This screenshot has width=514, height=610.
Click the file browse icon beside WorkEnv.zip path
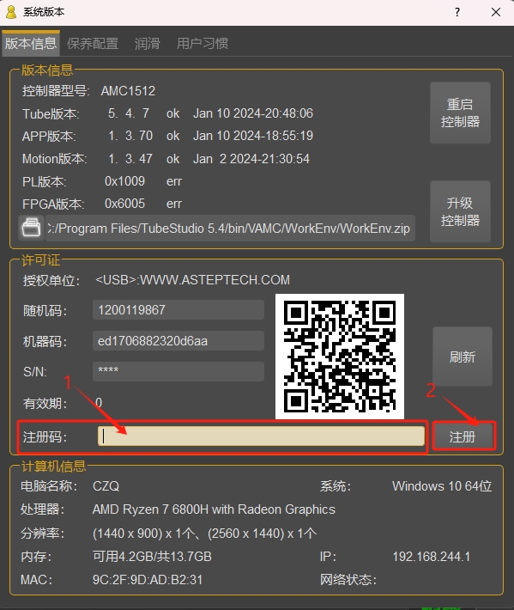click(31, 228)
